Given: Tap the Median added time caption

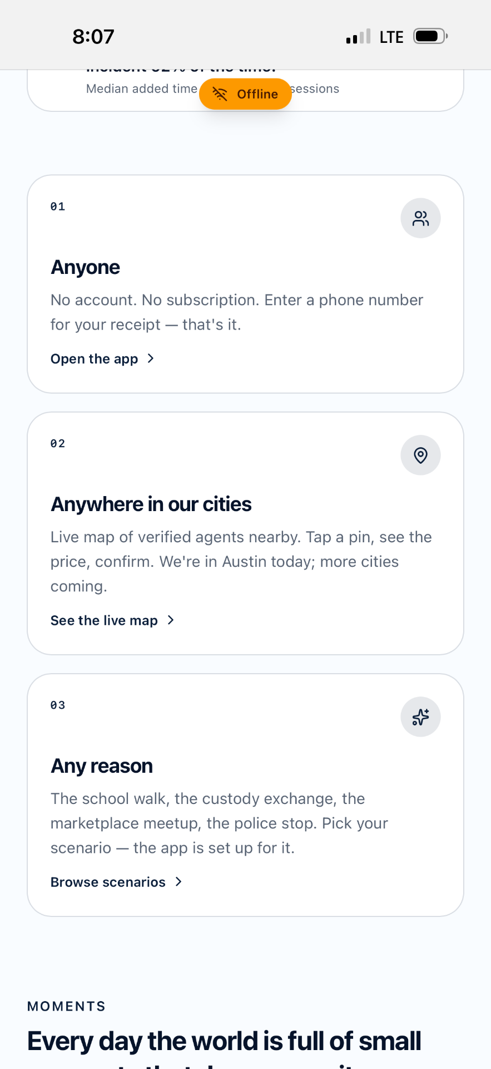Looking at the screenshot, I should (142, 89).
